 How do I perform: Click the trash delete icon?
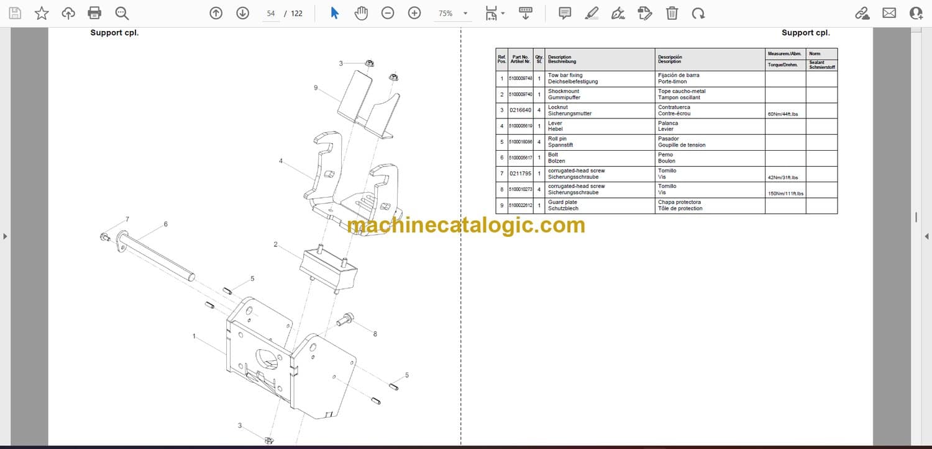pyautogui.click(x=672, y=13)
